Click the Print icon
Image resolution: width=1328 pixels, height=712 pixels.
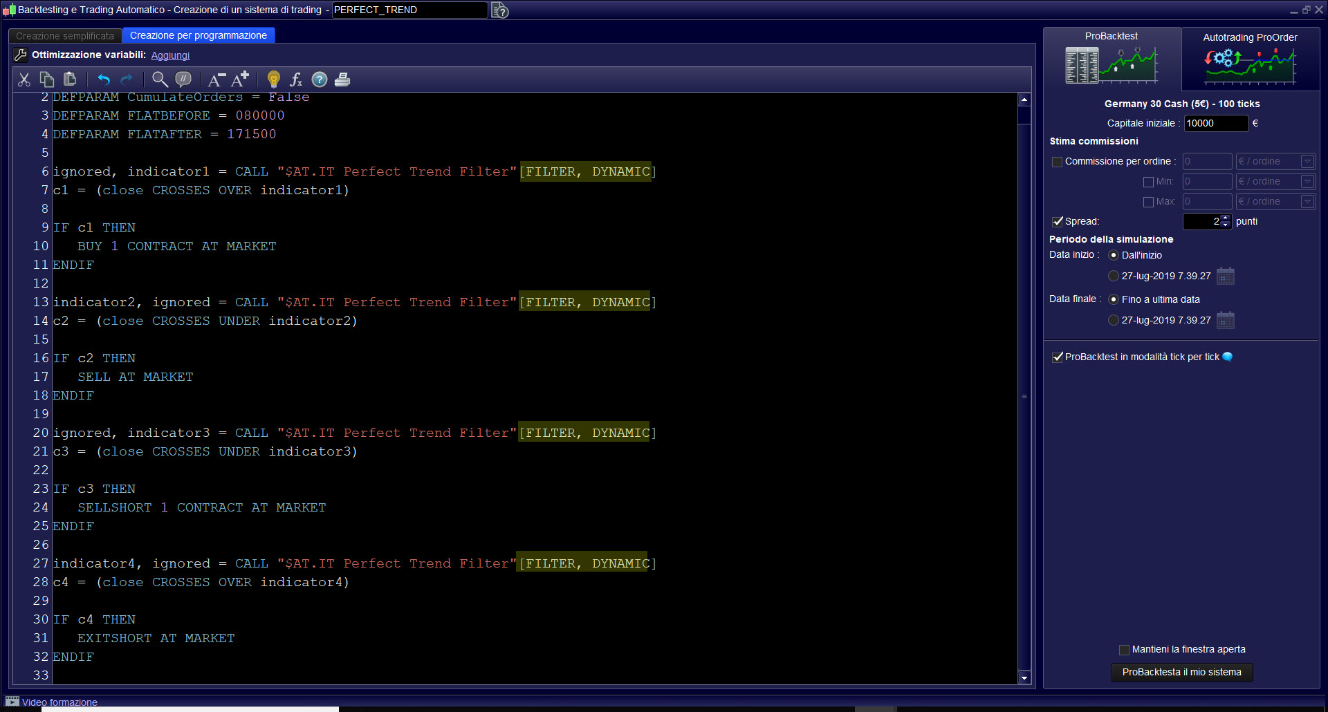342,79
